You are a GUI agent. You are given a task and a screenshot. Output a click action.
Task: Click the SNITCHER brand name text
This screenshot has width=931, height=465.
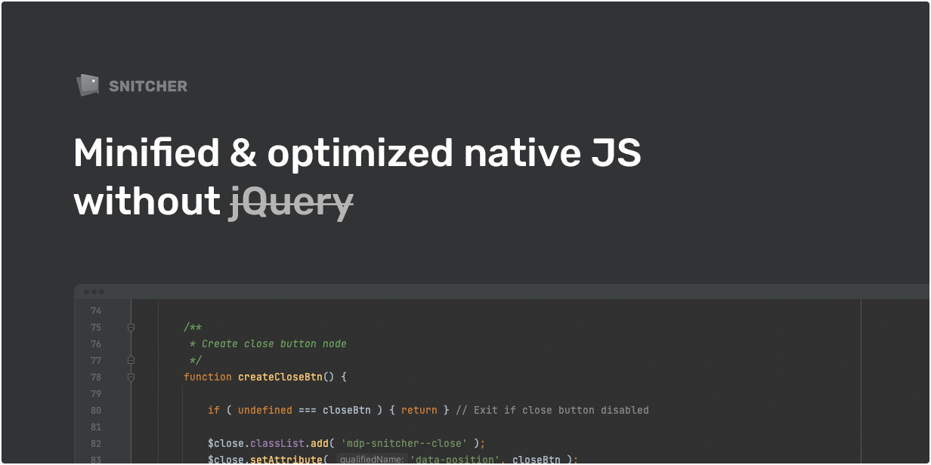148,86
